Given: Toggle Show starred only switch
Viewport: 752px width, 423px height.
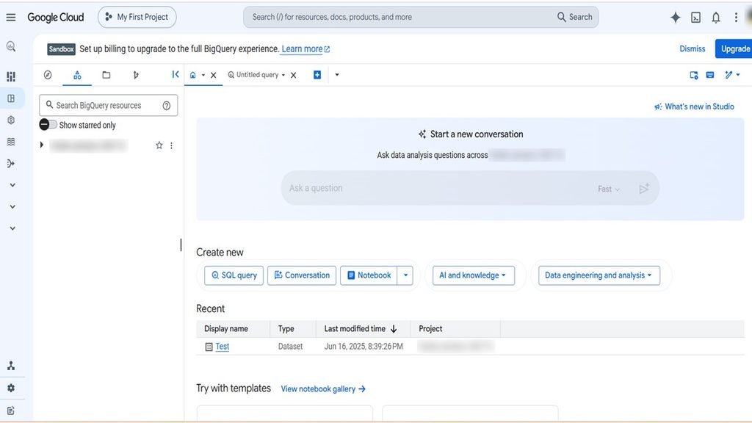Looking at the screenshot, I should (48, 125).
